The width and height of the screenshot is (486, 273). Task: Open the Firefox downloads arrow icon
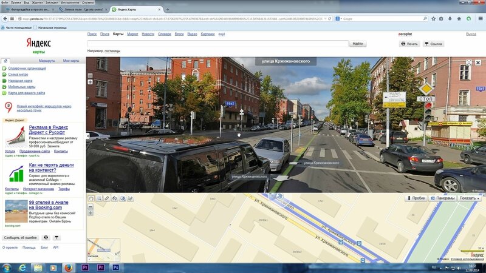450,19
